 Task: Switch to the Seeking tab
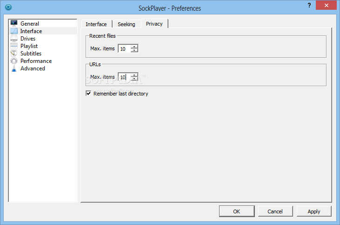coord(127,24)
